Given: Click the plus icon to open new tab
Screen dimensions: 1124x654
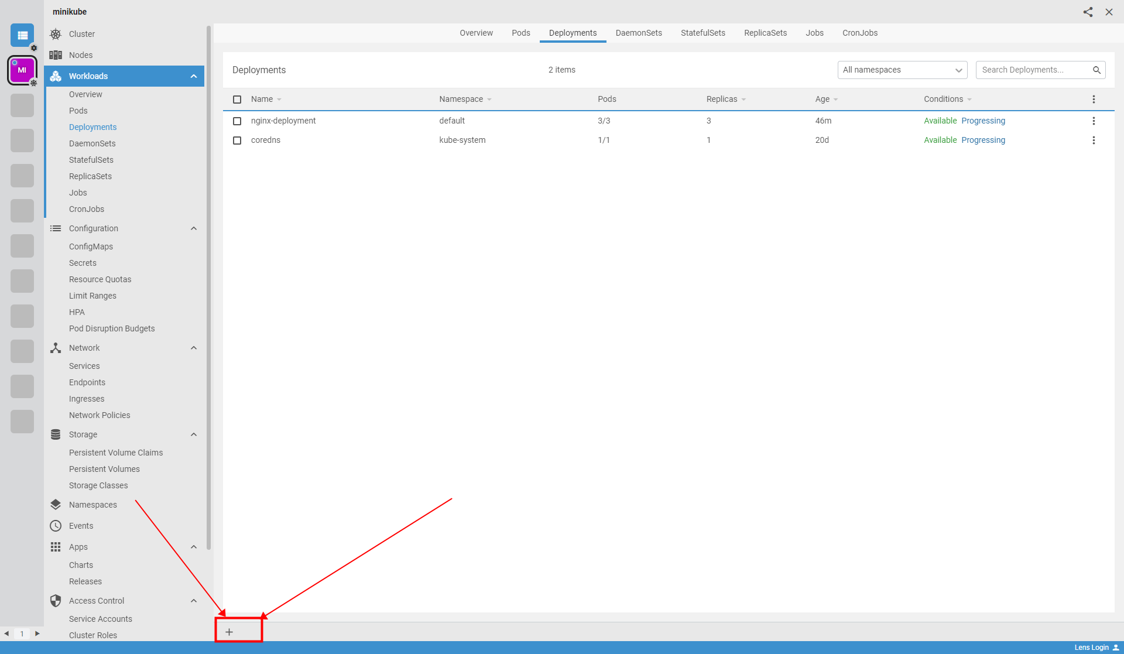Looking at the screenshot, I should [x=229, y=632].
